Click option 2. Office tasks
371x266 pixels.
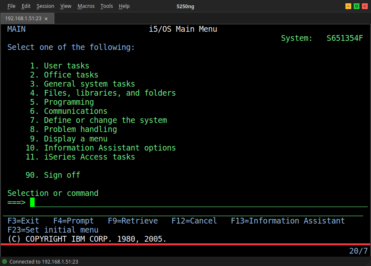tap(64, 75)
